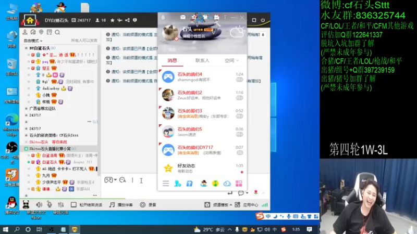Click the add friend icon in QQ bottom bar

pyautogui.click(x=177, y=184)
